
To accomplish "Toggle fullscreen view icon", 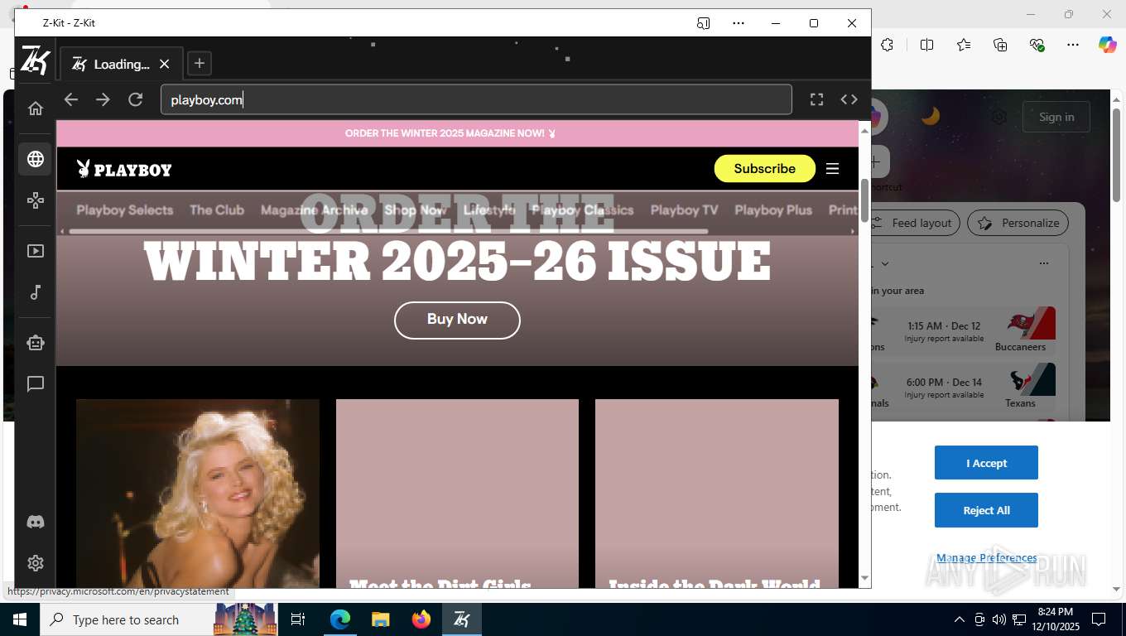I will 816,99.
